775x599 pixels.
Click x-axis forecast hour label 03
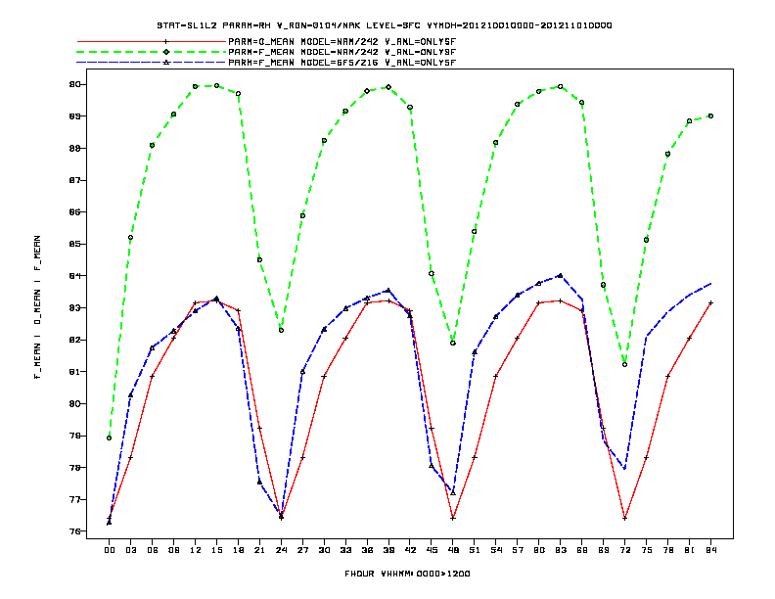130,550
